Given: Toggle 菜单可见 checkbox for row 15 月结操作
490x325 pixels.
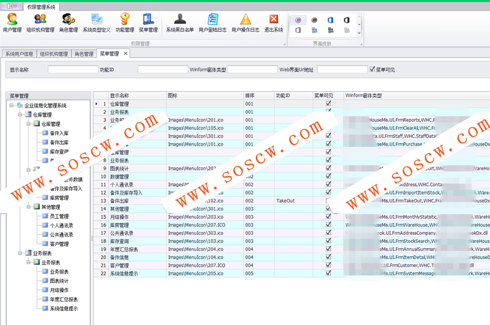Looking at the screenshot, I should (x=328, y=216).
